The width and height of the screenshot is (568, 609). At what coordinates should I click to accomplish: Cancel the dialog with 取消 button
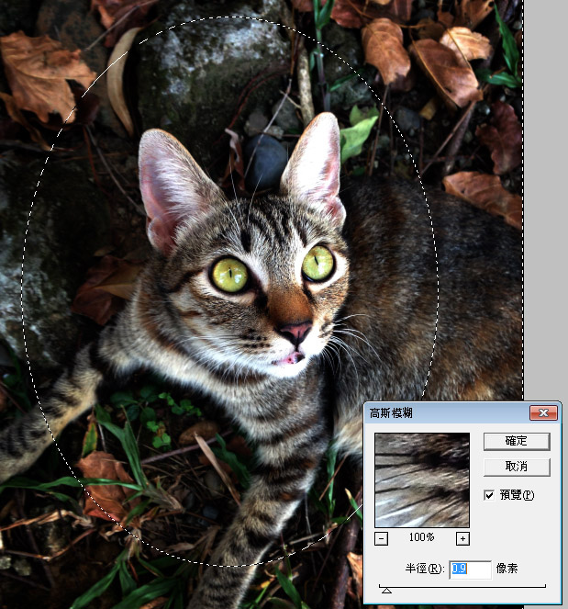click(x=517, y=467)
